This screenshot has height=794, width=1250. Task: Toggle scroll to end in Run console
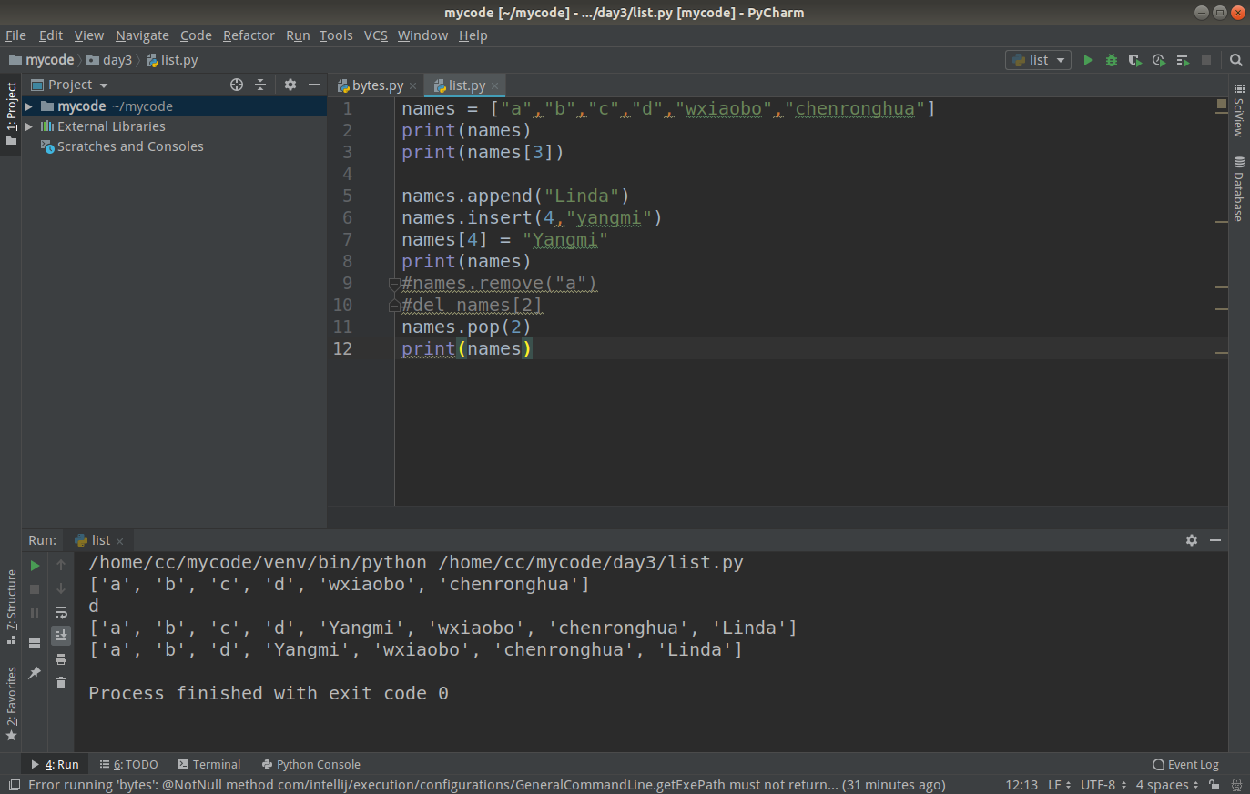tap(61, 635)
